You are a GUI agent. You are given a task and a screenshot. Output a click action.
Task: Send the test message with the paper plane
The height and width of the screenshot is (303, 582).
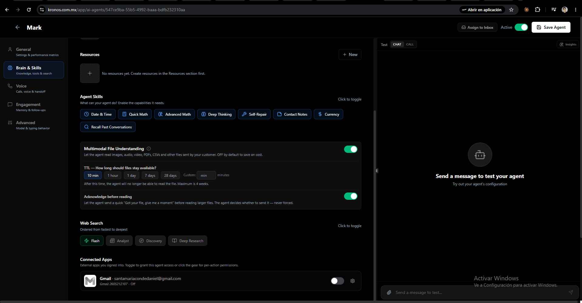(570, 292)
